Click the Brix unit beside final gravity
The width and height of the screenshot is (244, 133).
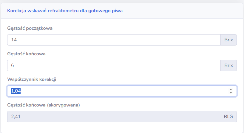tap(228, 65)
